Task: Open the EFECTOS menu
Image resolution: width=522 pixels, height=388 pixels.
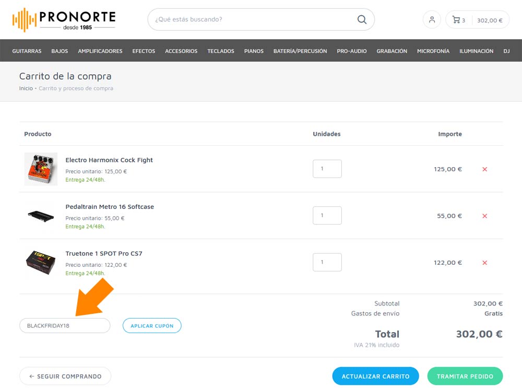Action: point(144,51)
